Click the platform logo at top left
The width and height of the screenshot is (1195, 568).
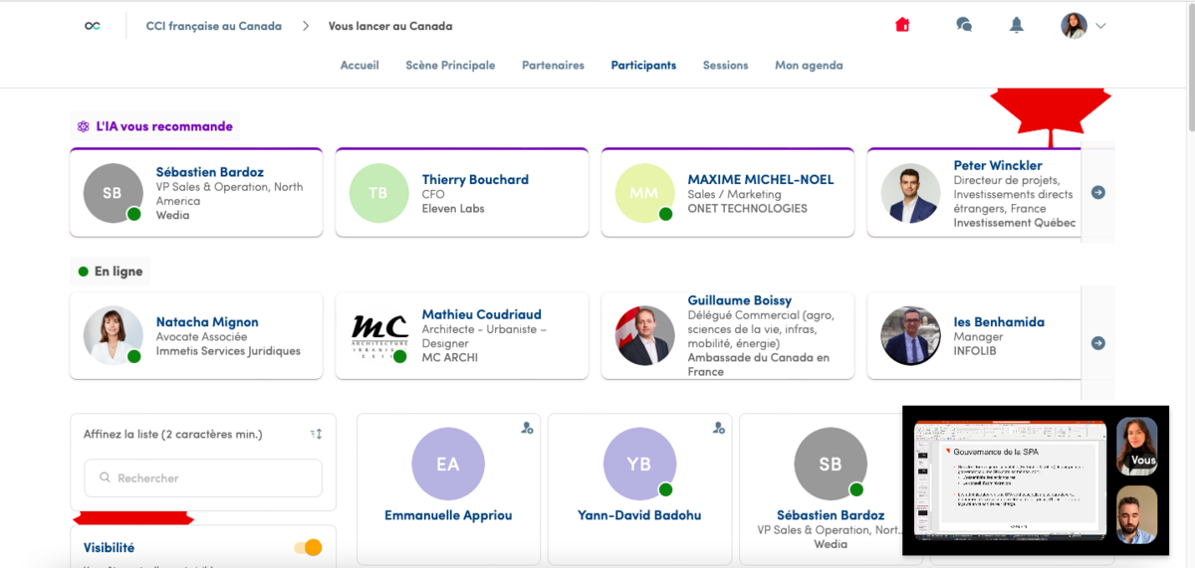coord(93,26)
